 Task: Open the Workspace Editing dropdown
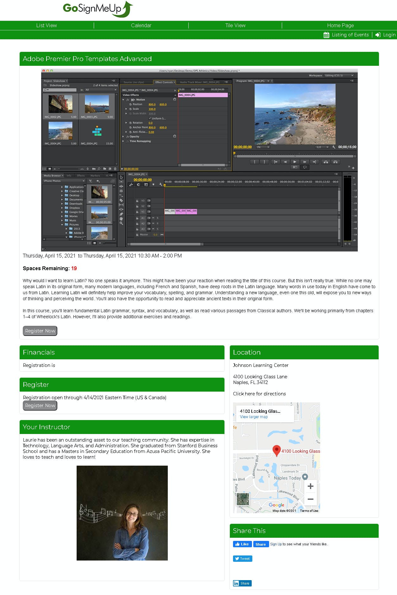click(339, 75)
